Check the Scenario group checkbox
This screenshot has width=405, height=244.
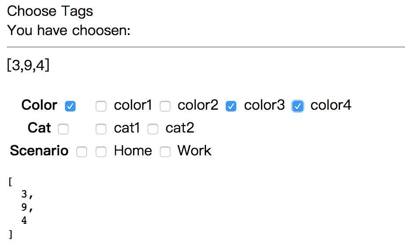click(82, 152)
